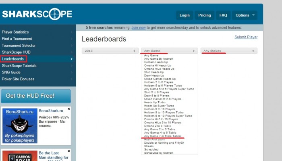Select 'Scheduled' list option
Screen dimensions: 282x161
151,149
